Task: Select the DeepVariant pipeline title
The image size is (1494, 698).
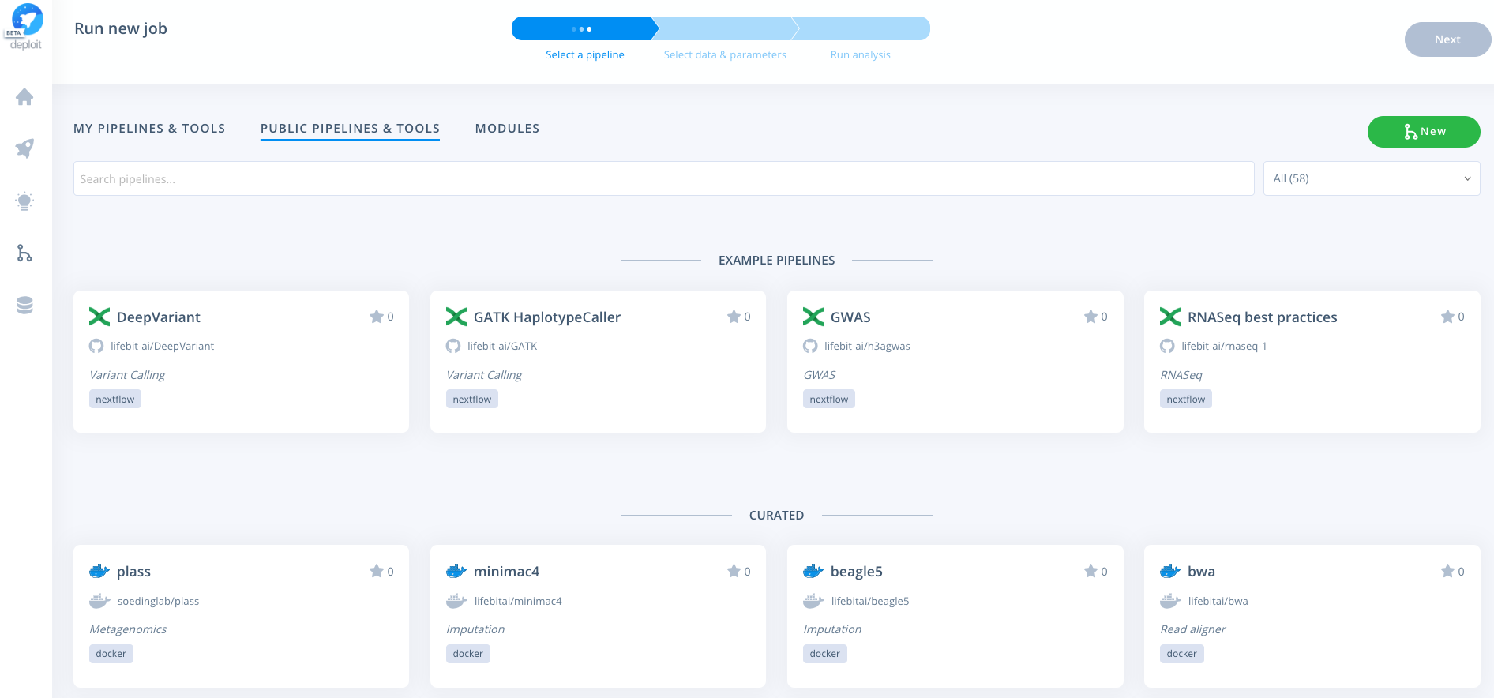Action: tap(158, 317)
